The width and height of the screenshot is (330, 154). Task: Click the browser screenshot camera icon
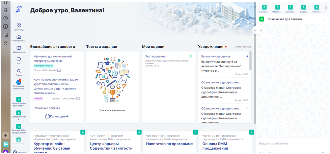pos(6,35)
